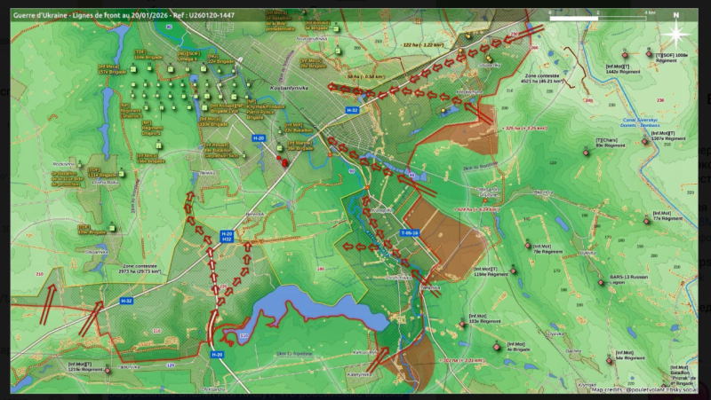Viewport: 711px width, 400px height.
Task: Click the compass rose north indicator
Action: [x=675, y=32]
